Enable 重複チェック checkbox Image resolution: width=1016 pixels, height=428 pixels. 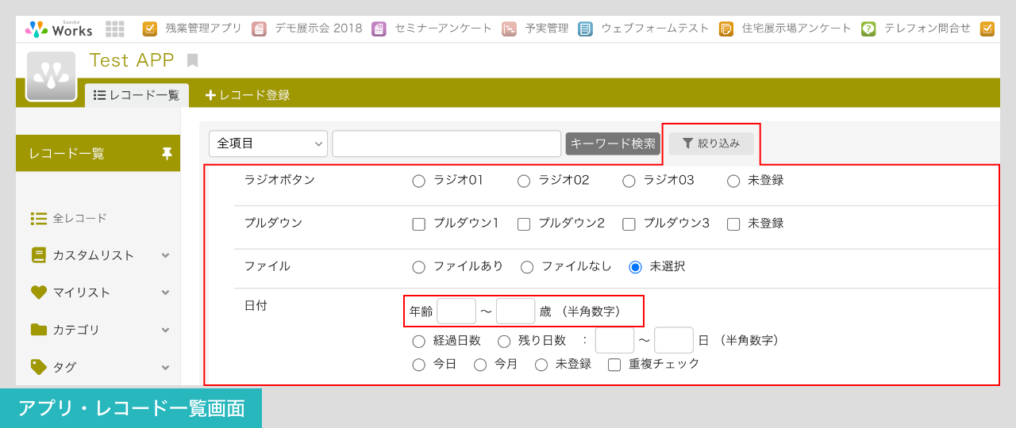(614, 365)
